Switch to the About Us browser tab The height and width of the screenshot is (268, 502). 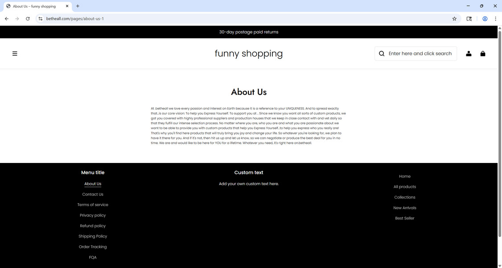coord(33,6)
